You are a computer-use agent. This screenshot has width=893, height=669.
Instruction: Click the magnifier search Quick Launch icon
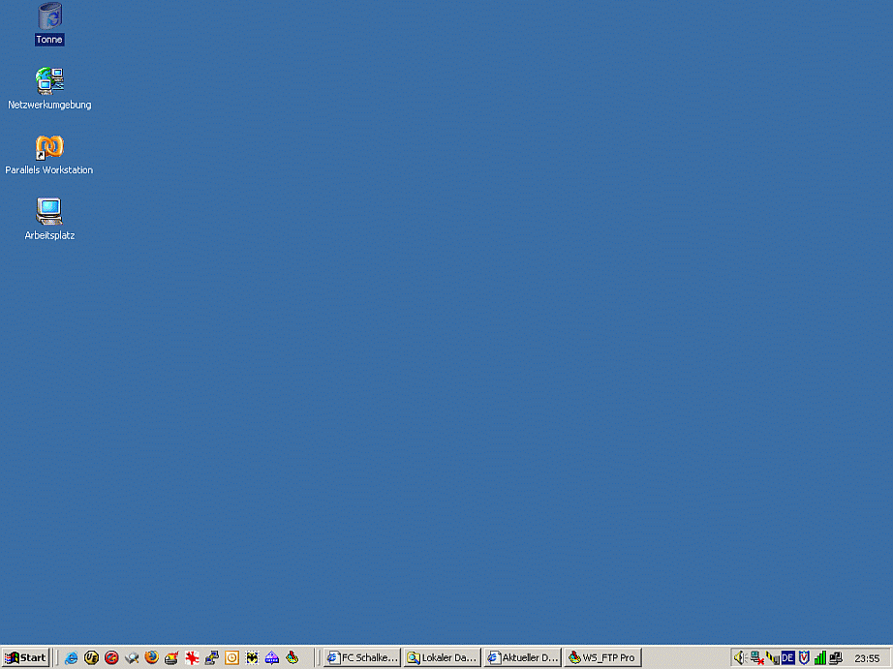click(132, 657)
